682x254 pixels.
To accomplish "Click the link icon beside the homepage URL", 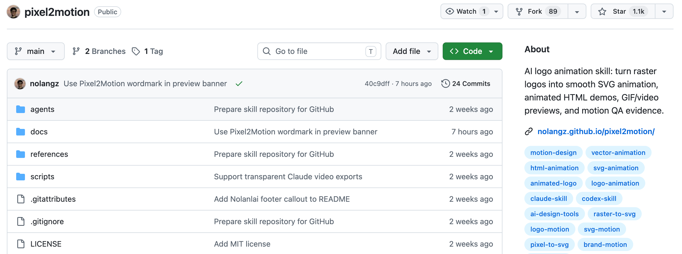I will (529, 132).
